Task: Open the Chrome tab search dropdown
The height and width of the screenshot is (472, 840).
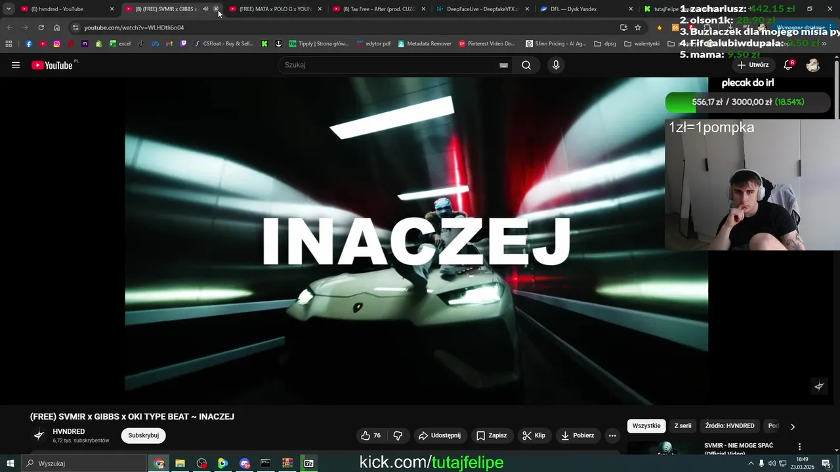Action: [x=9, y=9]
